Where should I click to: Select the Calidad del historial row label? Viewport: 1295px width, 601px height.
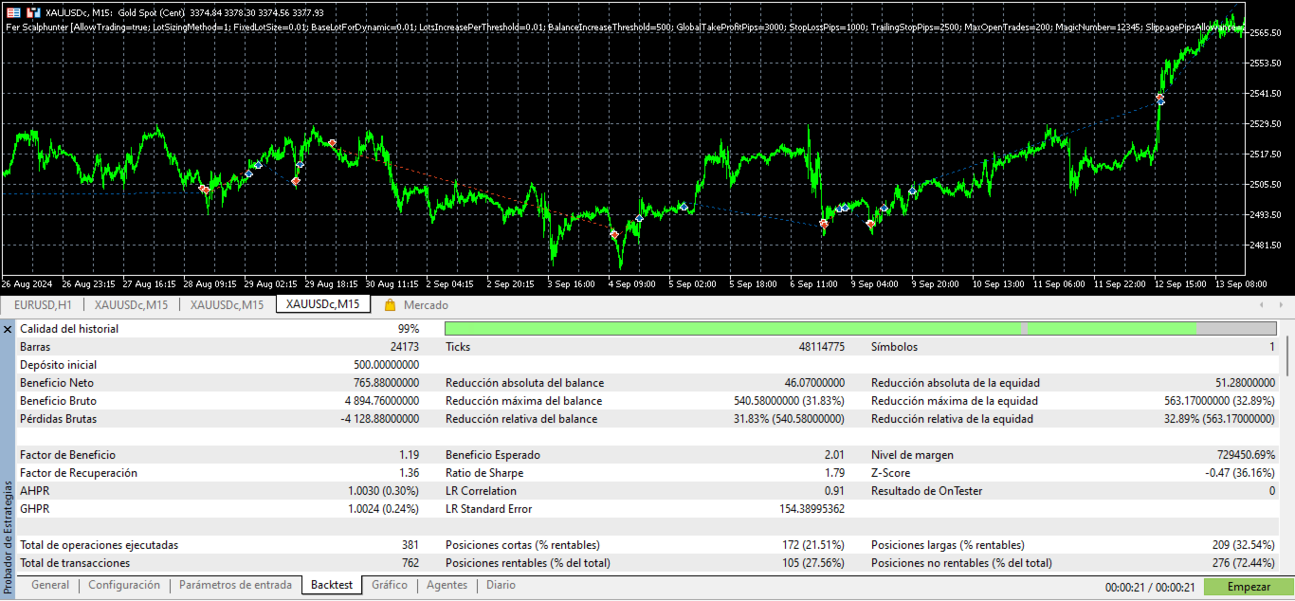69,329
